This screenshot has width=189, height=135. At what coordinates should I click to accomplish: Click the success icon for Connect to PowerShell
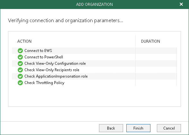[x=20, y=57]
